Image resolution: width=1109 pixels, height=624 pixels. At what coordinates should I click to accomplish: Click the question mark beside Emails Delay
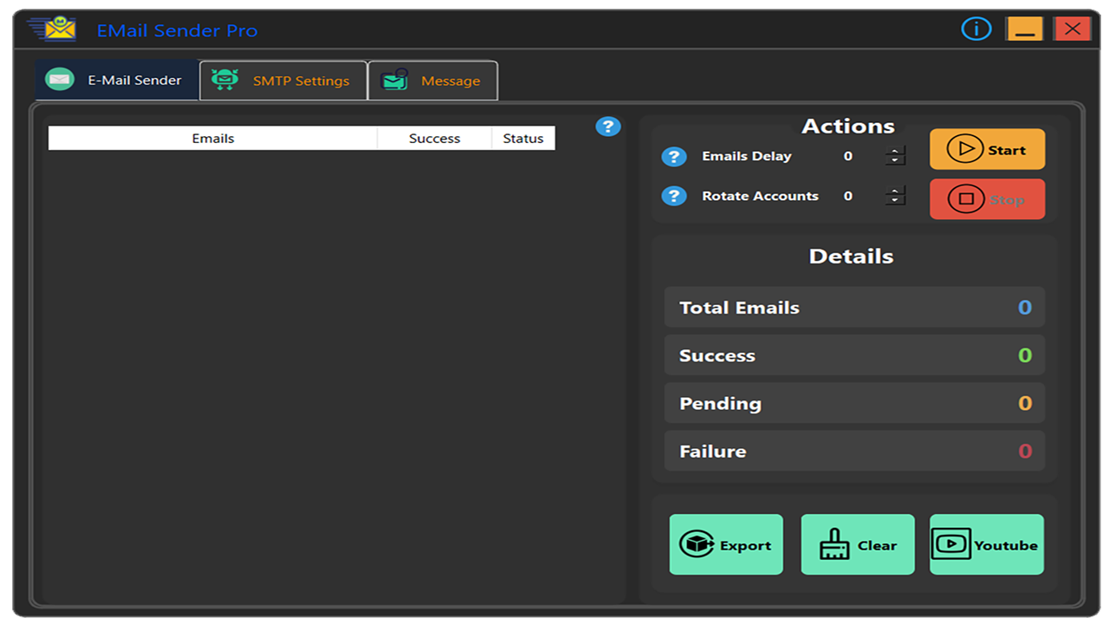674,157
